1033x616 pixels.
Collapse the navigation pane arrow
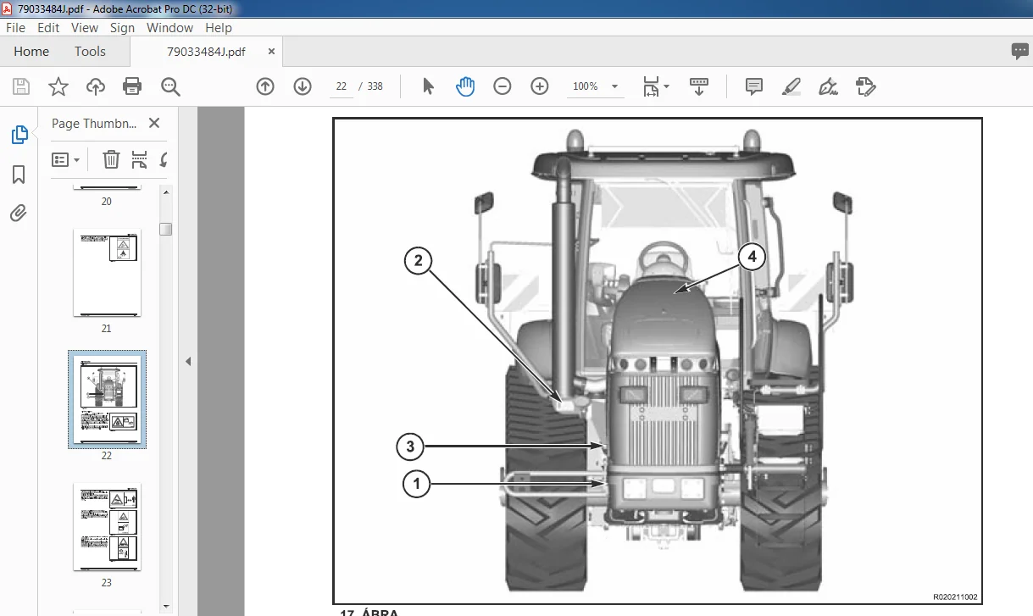tap(188, 361)
